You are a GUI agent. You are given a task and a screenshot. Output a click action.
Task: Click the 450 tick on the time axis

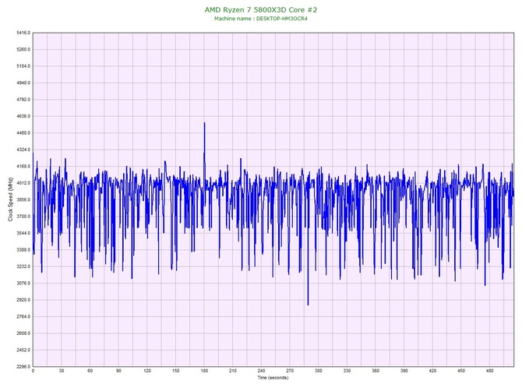click(x=461, y=371)
